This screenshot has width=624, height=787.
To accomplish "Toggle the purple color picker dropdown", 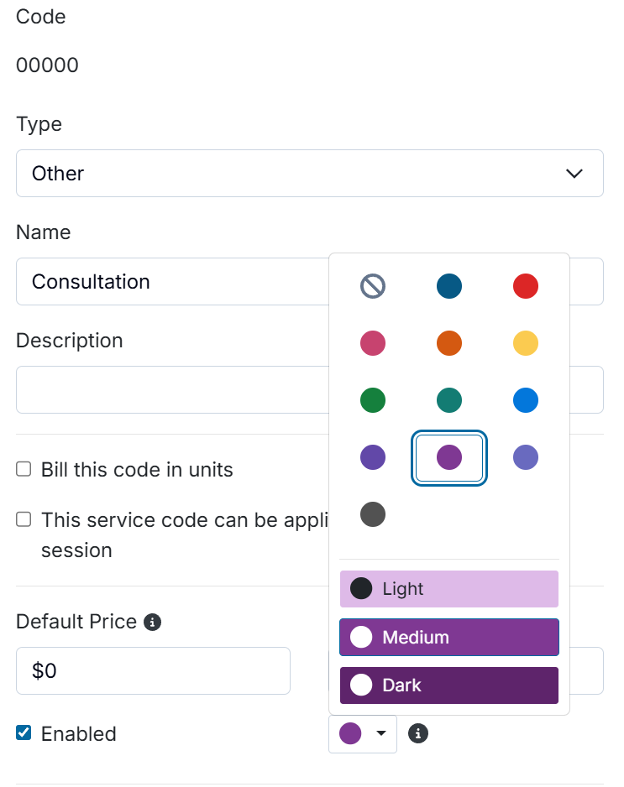I will 363,734.
